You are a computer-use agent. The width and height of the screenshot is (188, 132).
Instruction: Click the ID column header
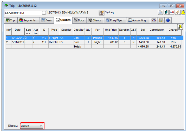44,31
